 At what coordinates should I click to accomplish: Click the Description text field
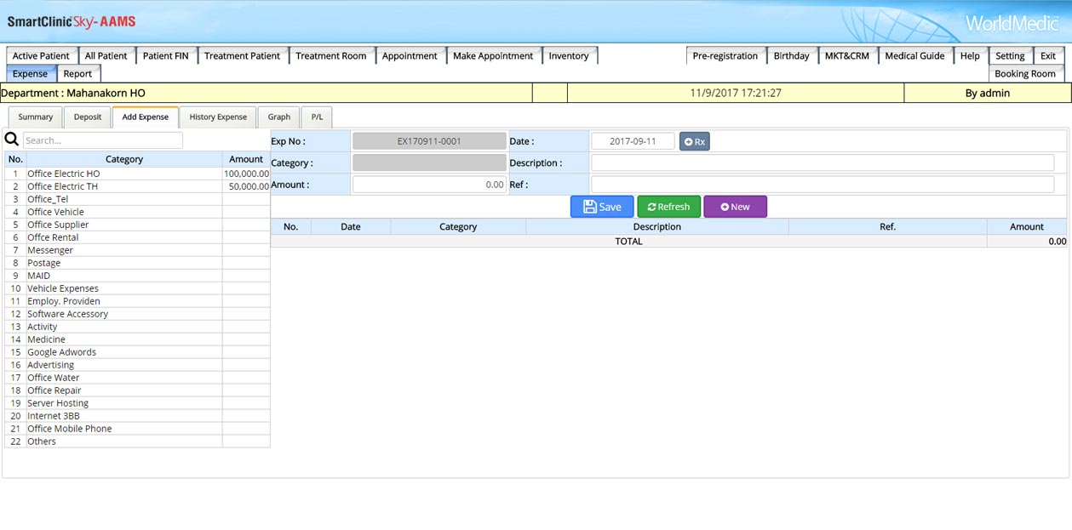[x=823, y=162]
